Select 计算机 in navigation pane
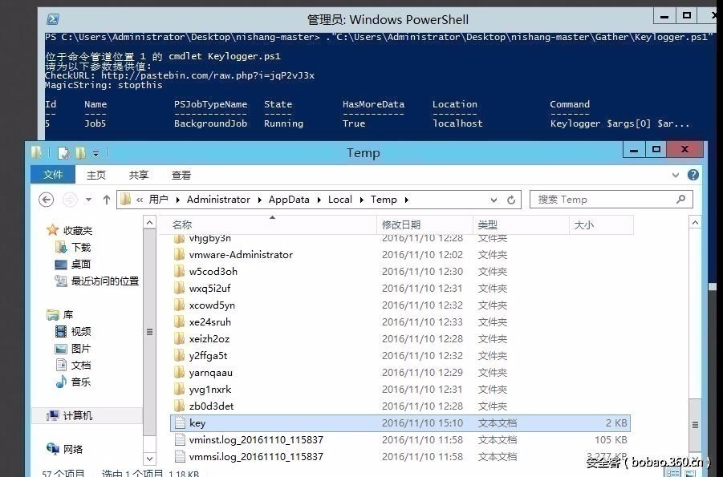This screenshot has width=723, height=477. tap(78, 416)
